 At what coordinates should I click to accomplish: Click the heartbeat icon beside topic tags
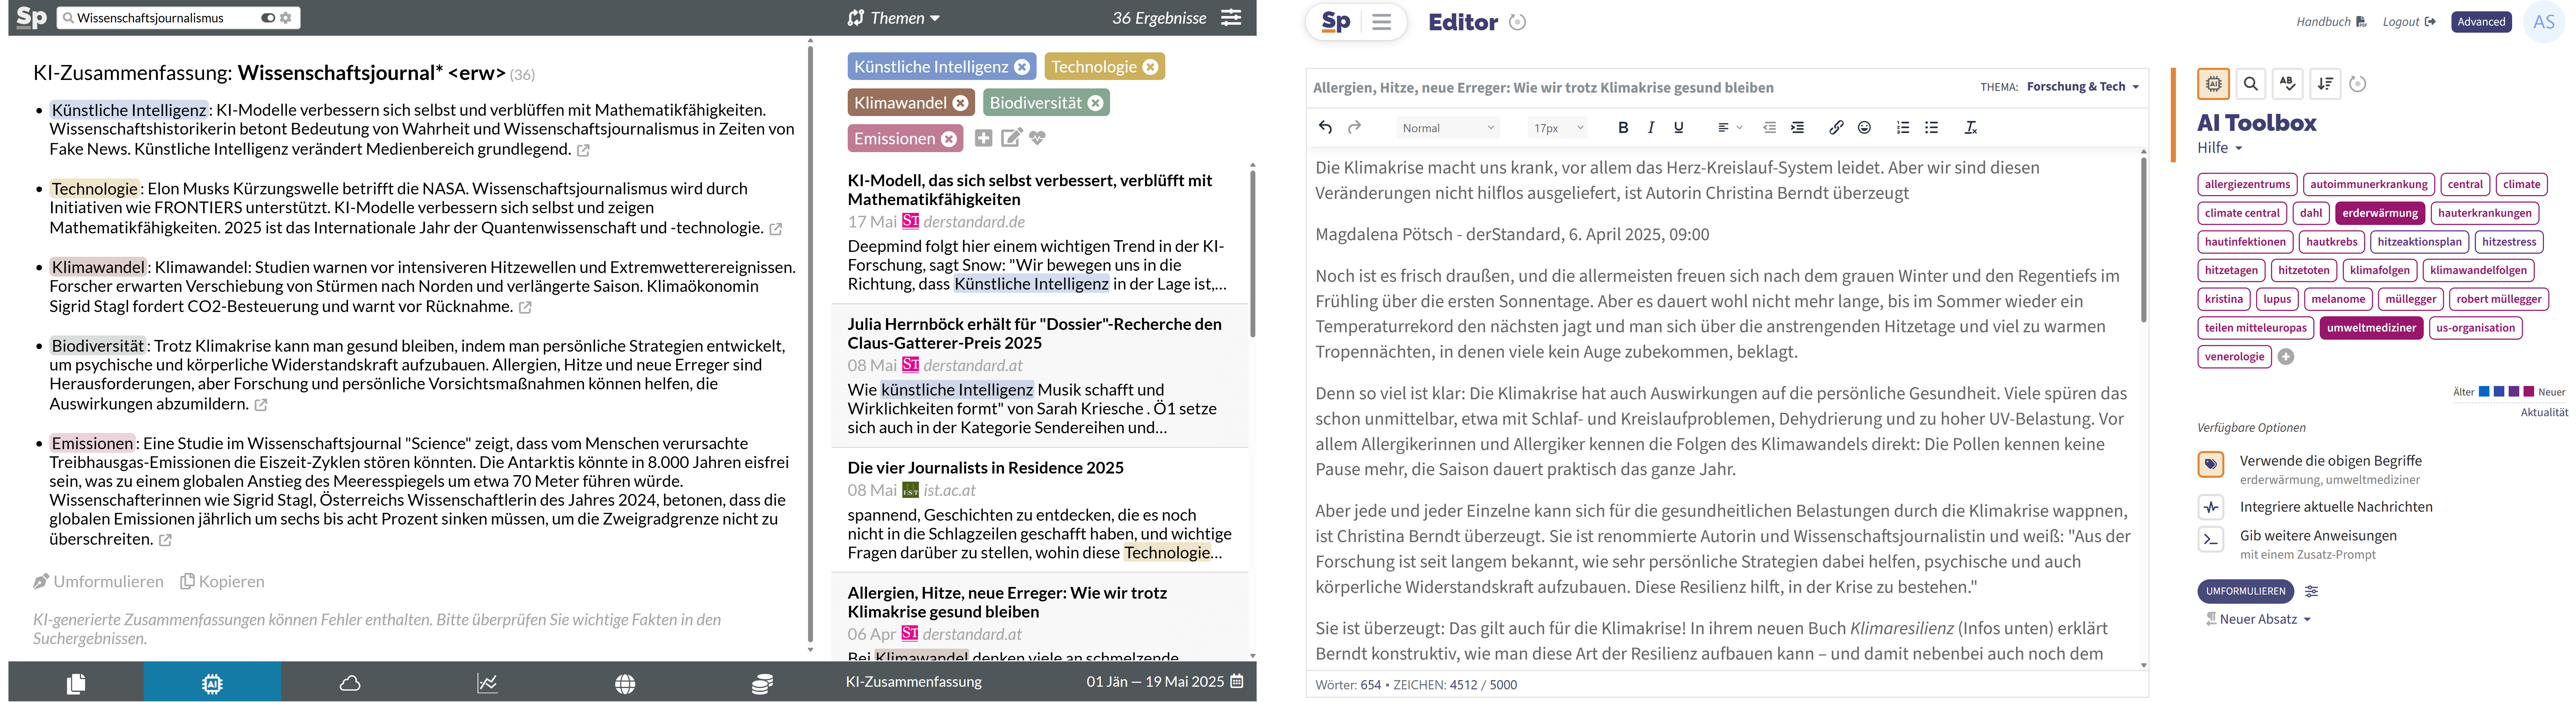pyautogui.click(x=1038, y=138)
